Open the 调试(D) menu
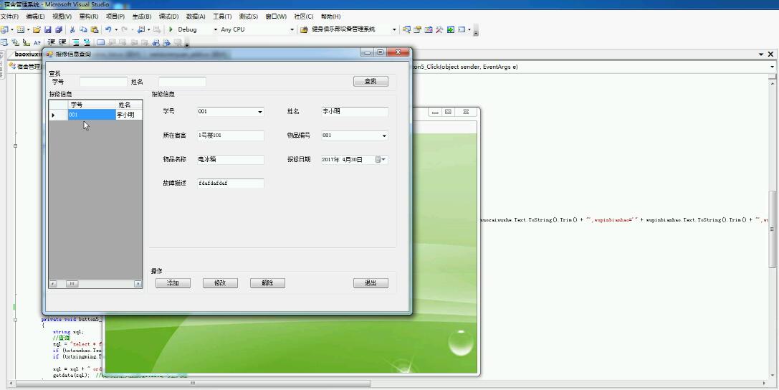The image size is (779, 390). [x=168, y=16]
